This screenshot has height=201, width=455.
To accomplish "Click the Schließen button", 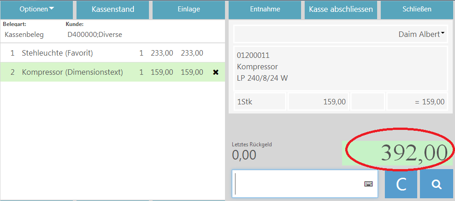I will coord(417,9).
